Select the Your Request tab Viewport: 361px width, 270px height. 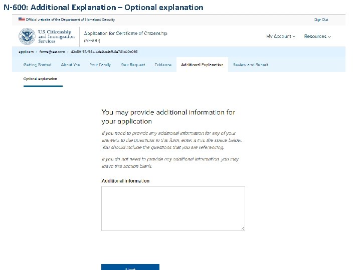tap(133, 64)
